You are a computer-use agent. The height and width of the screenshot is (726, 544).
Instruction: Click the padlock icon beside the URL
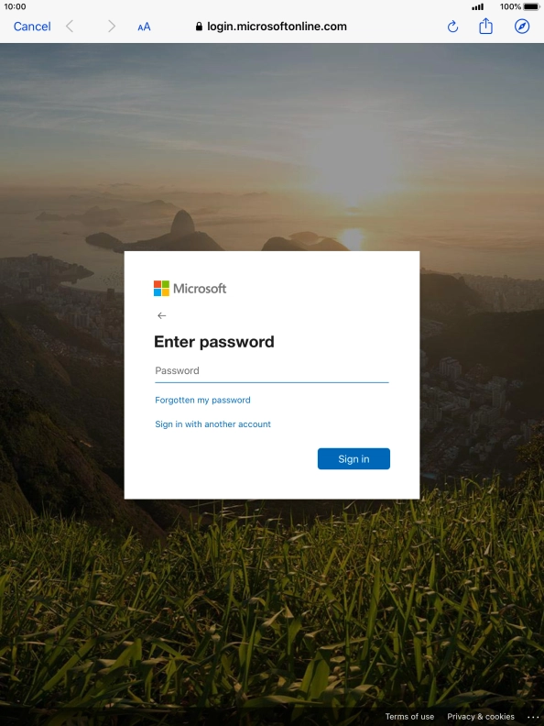[199, 27]
